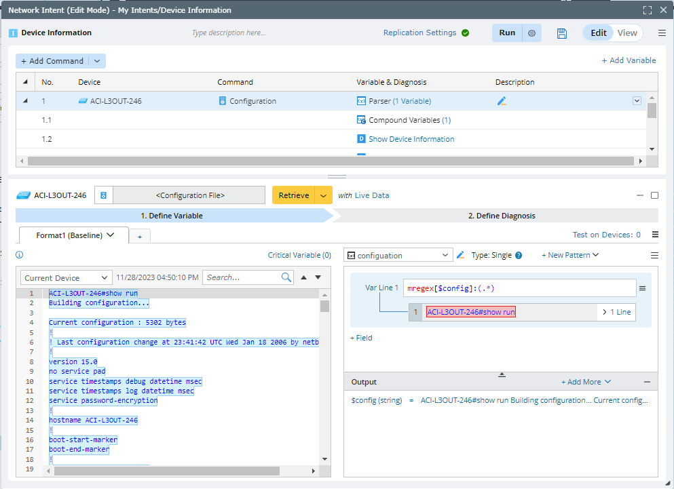
Task: Open the Type Single help icon
Action: pyautogui.click(x=519, y=256)
